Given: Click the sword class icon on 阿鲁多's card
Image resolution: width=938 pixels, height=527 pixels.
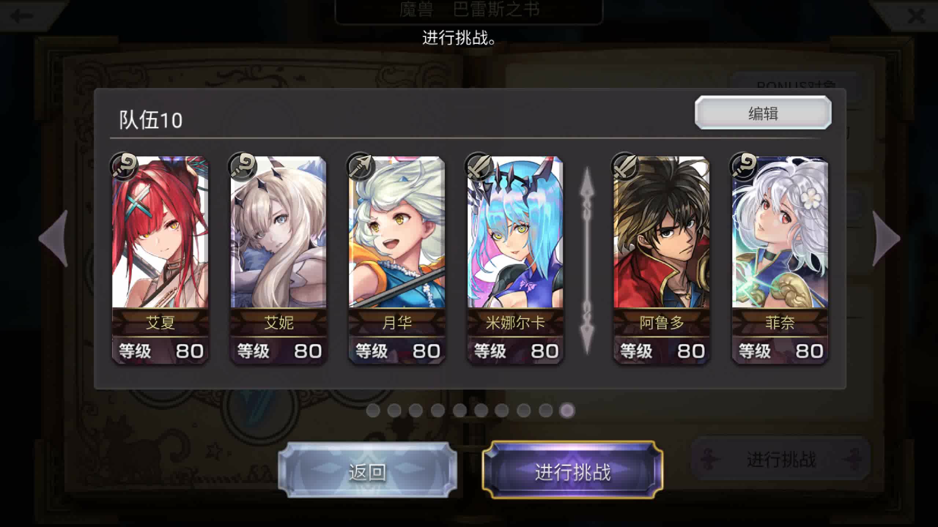Looking at the screenshot, I should click(625, 167).
